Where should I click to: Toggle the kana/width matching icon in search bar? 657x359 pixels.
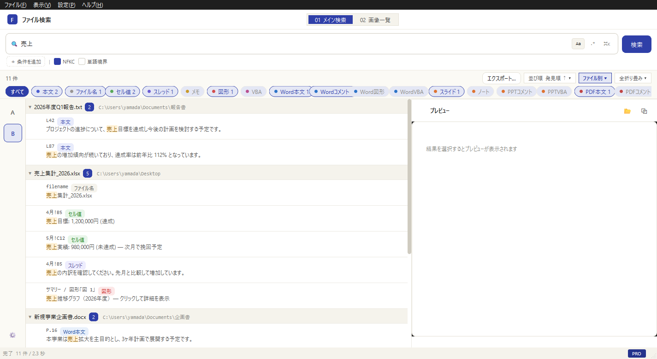[x=607, y=44]
